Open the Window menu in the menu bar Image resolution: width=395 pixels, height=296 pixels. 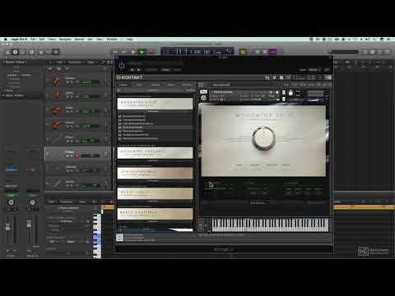click(112, 39)
